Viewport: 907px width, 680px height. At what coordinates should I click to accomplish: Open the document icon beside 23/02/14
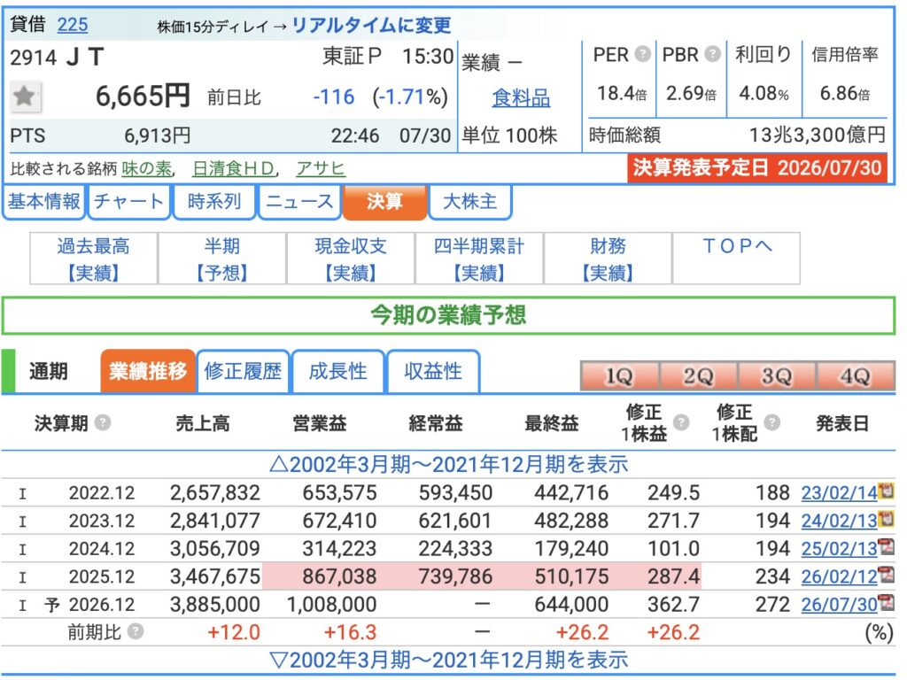[886, 491]
